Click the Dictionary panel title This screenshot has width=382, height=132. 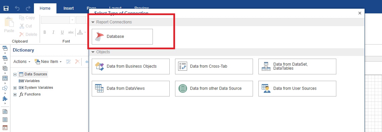pos(24,50)
